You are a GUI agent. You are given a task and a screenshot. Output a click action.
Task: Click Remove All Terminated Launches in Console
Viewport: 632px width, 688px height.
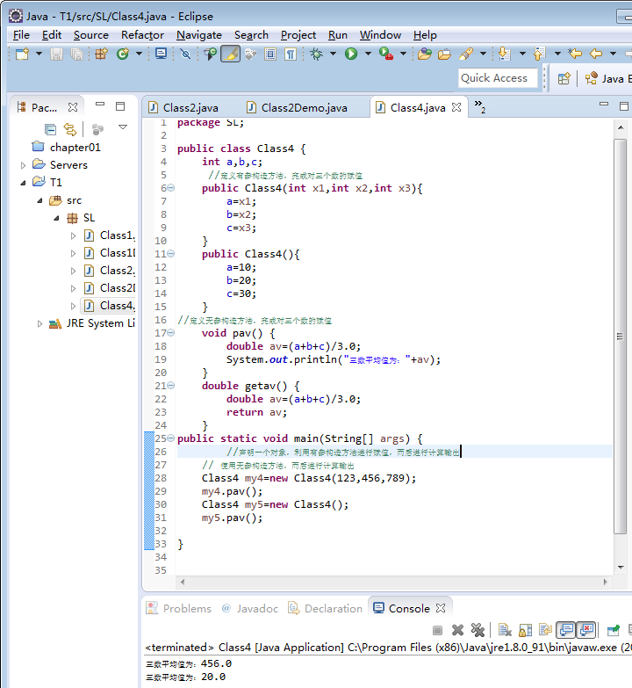coord(478,630)
